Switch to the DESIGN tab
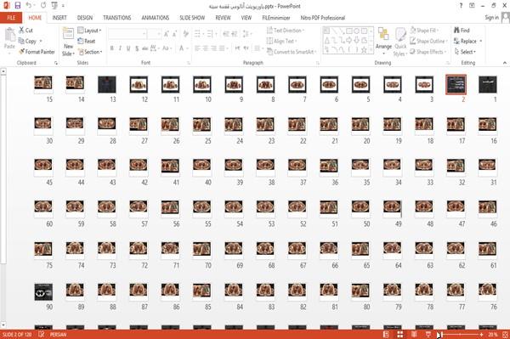Viewport: 510px width, 339px height. (x=85, y=18)
